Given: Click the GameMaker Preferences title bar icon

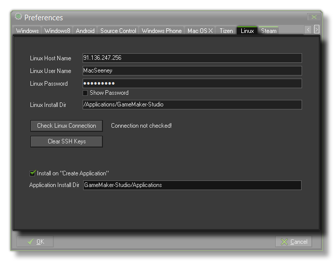Looking at the screenshot, I should [x=19, y=17].
